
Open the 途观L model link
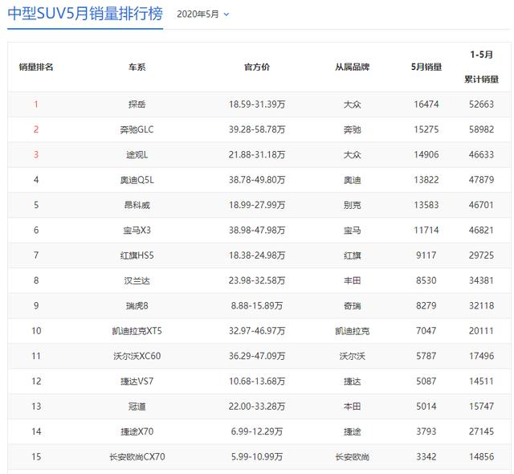click(x=137, y=155)
